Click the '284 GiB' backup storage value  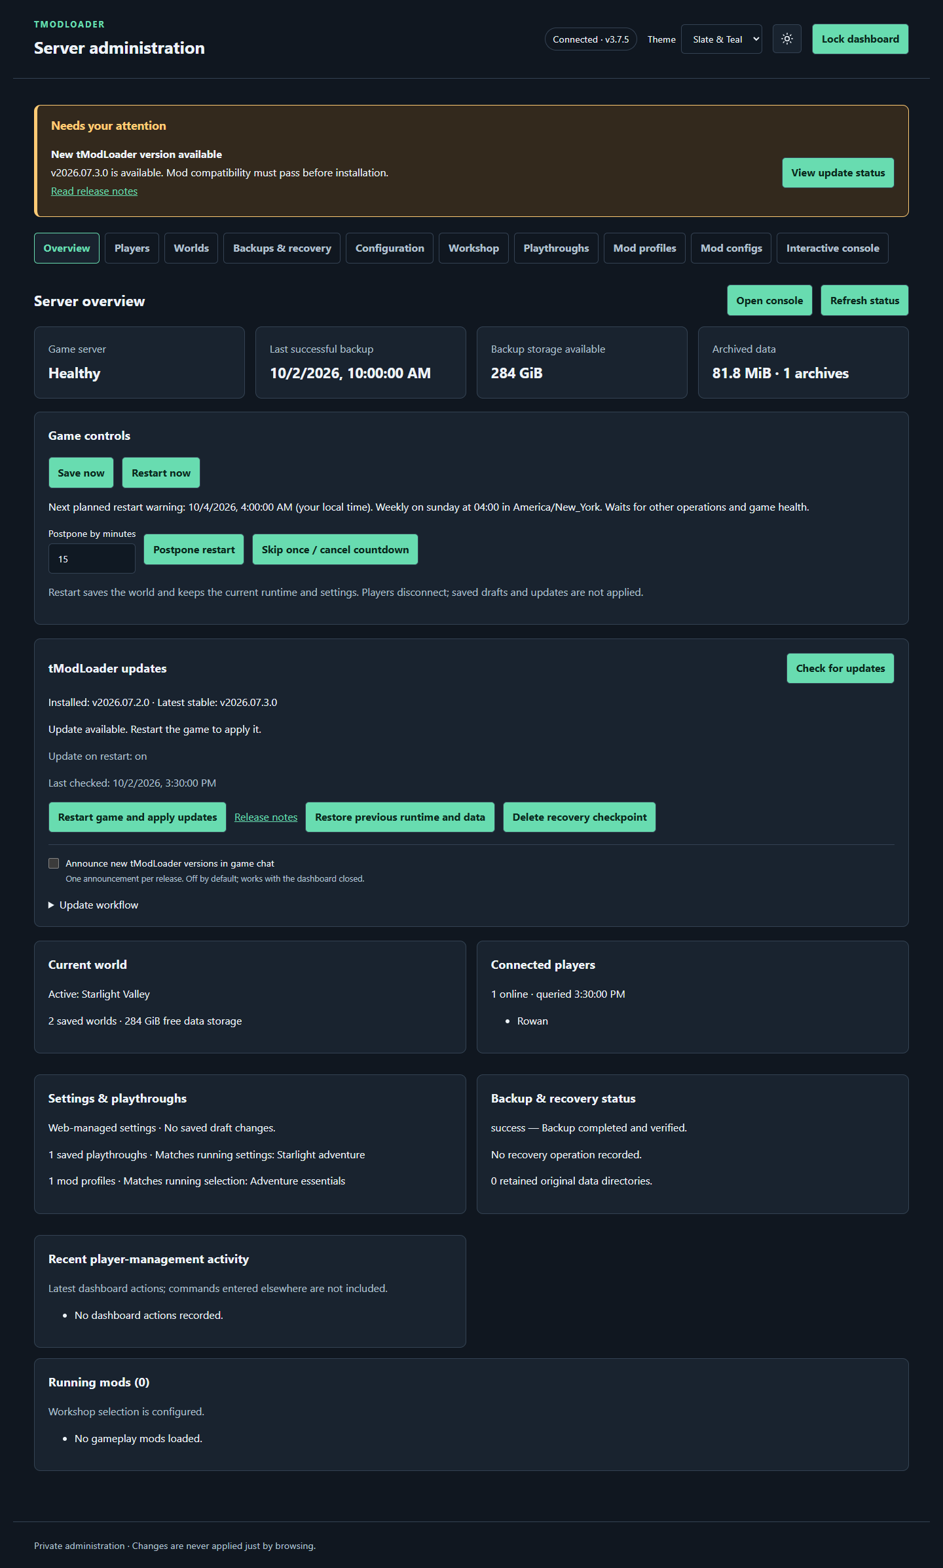click(x=517, y=373)
